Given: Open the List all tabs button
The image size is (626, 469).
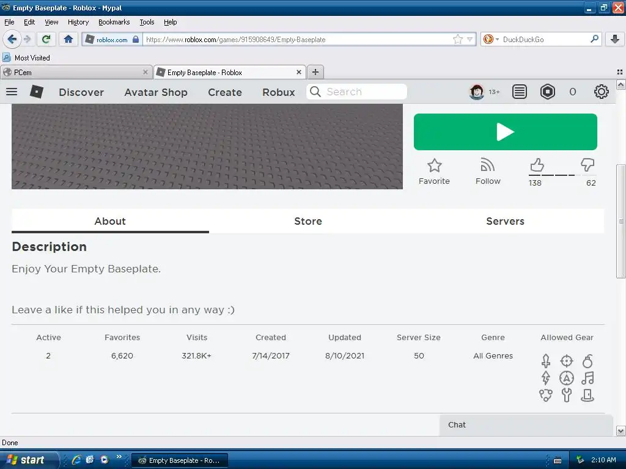Looking at the screenshot, I should pos(620,72).
